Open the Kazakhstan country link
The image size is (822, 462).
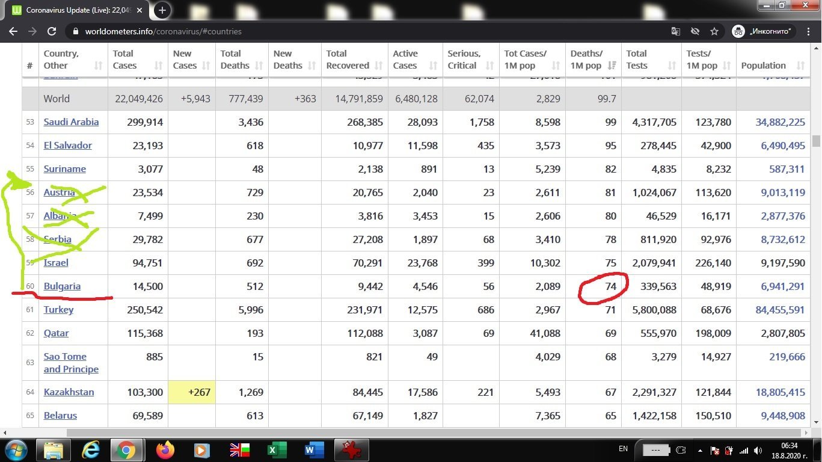pos(69,392)
